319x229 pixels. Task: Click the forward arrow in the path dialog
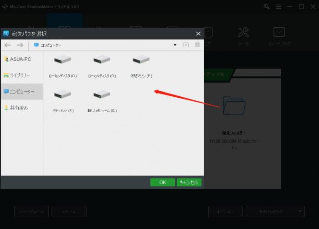pos(20,45)
